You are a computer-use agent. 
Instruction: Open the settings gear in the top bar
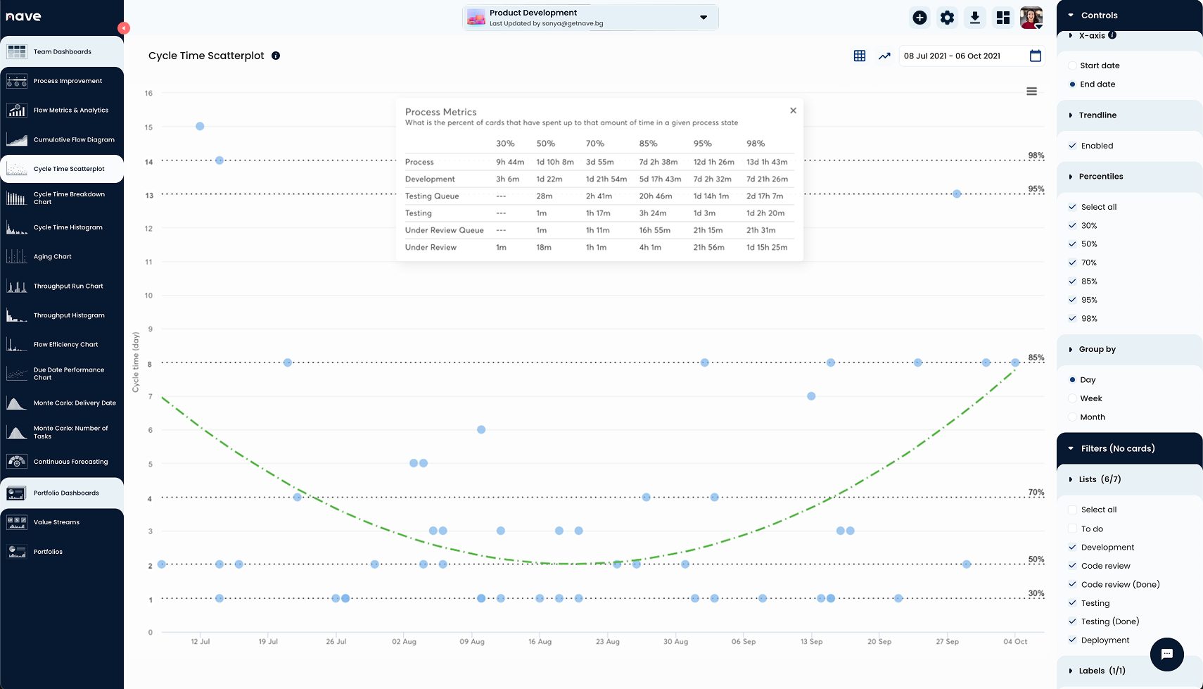[947, 17]
